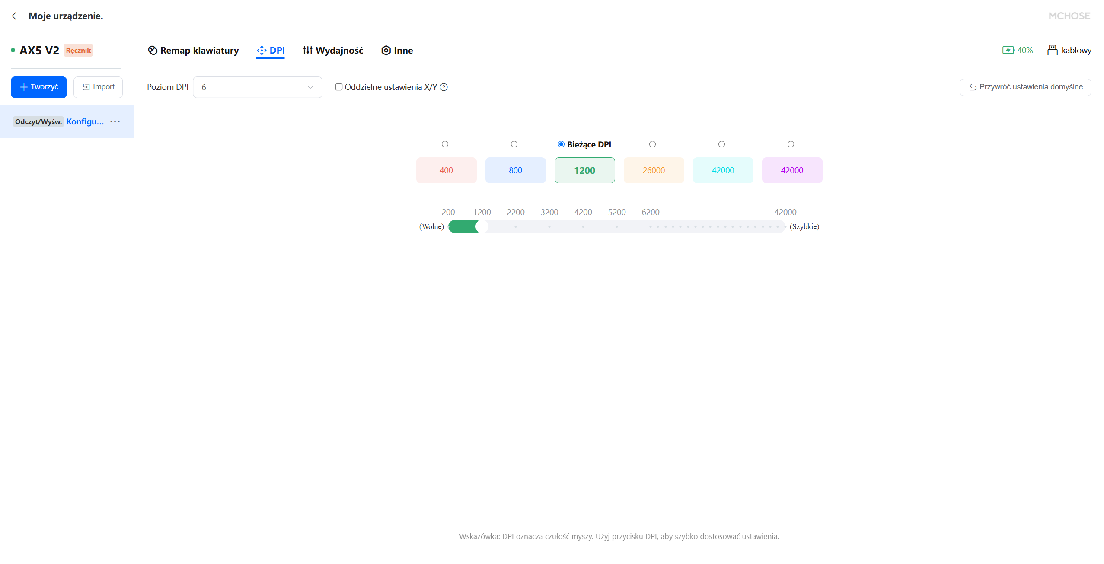The width and height of the screenshot is (1104, 564).
Task: Open the three-dots menu for Konfigu... profile
Action: pyautogui.click(x=115, y=122)
